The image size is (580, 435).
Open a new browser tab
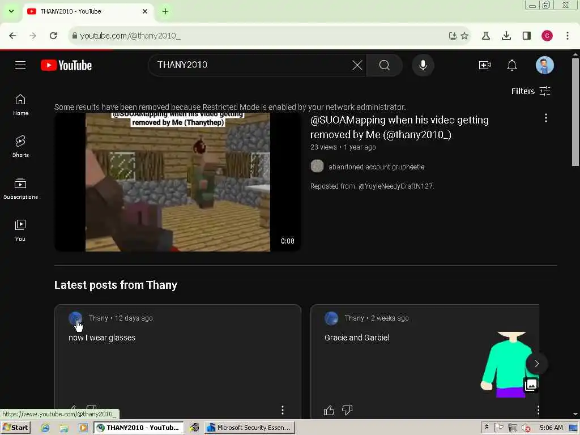pyautogui.click(x=165, y=11)
